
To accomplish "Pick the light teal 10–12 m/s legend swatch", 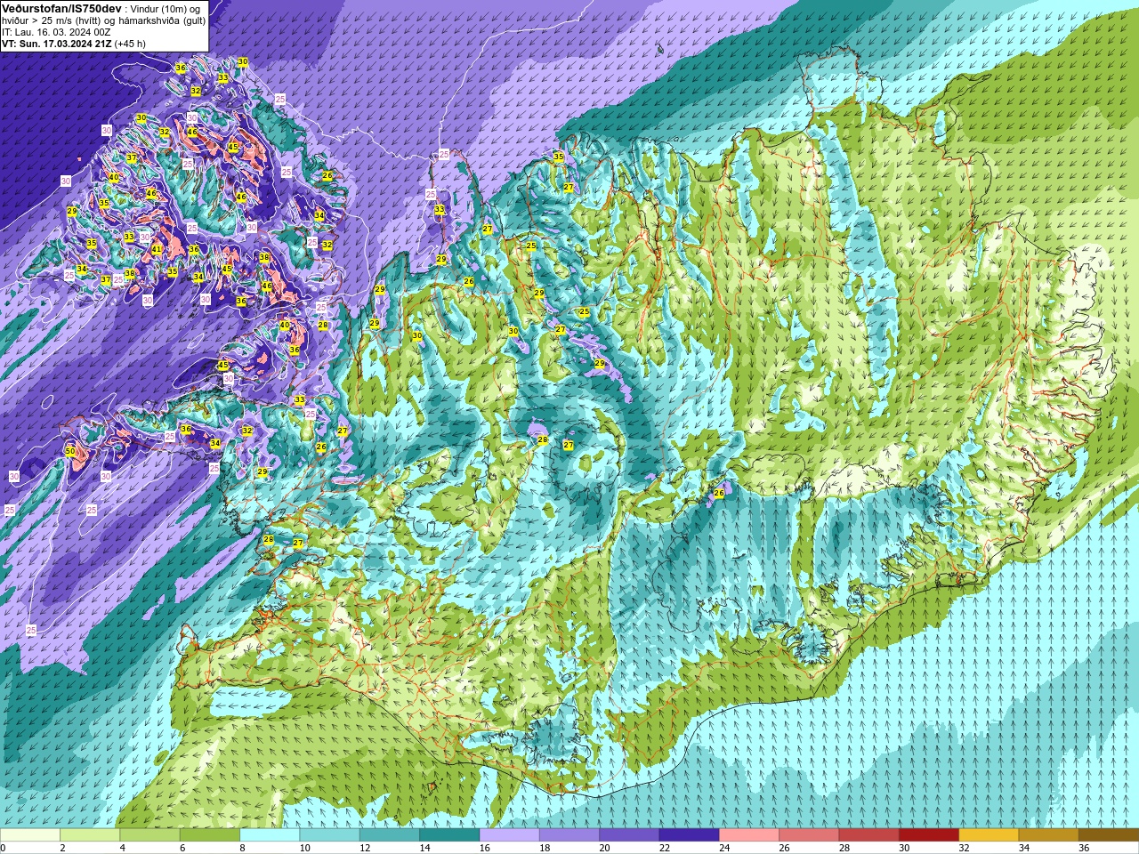I will (x=329, y=835).
